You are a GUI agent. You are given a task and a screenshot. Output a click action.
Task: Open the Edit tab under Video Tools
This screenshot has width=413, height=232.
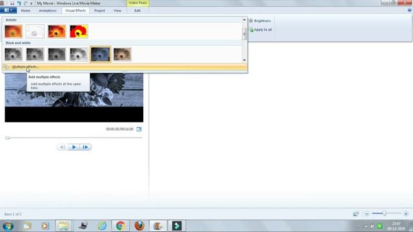[x=137, y=10]
